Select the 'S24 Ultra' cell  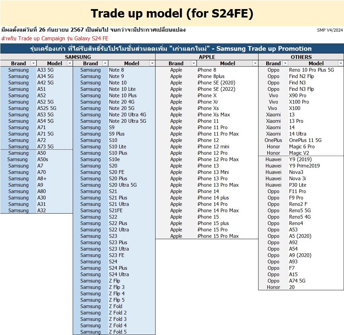click(x=132, y=274)
